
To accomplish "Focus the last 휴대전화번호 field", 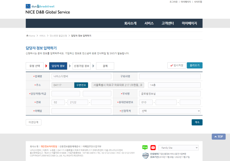I will 190,102.
